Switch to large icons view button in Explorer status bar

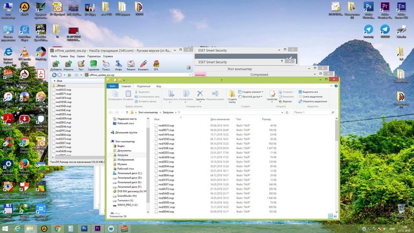335,216
